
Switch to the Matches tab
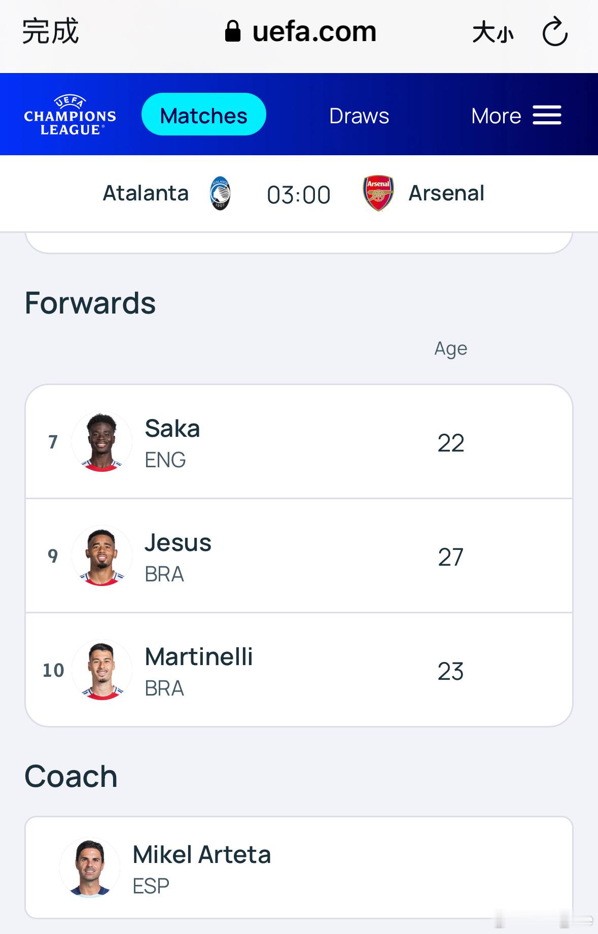pos(204,115)
